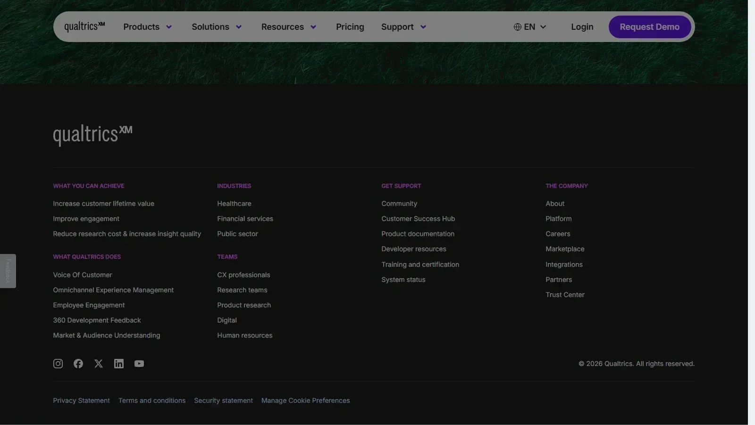Open Product research footer link
The image size is (755, 425).
244,305
